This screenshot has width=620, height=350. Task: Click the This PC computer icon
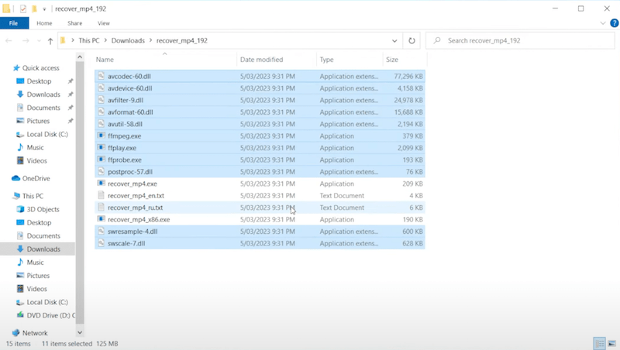click(x=16, y=196)
